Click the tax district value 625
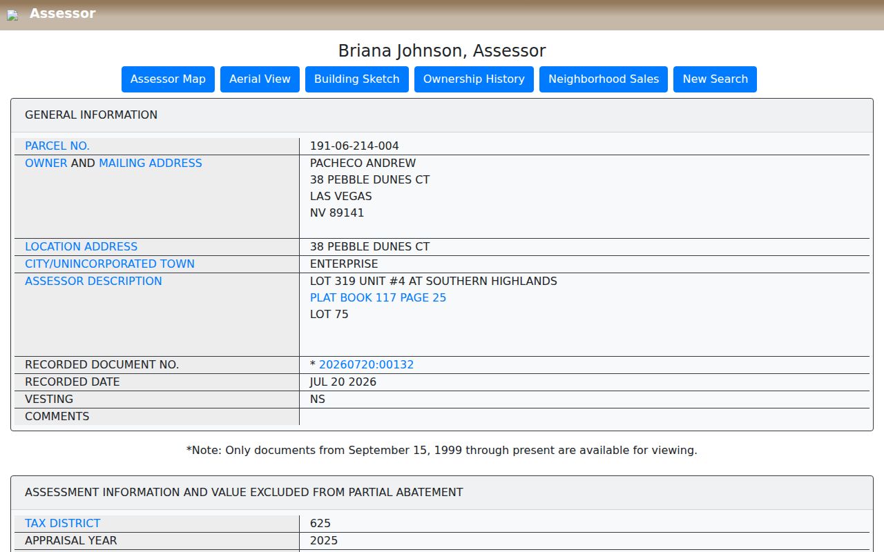 point(320,524)
